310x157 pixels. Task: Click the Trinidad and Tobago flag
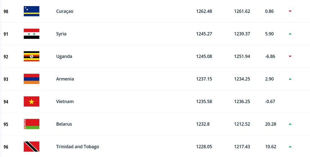point(31,147)
